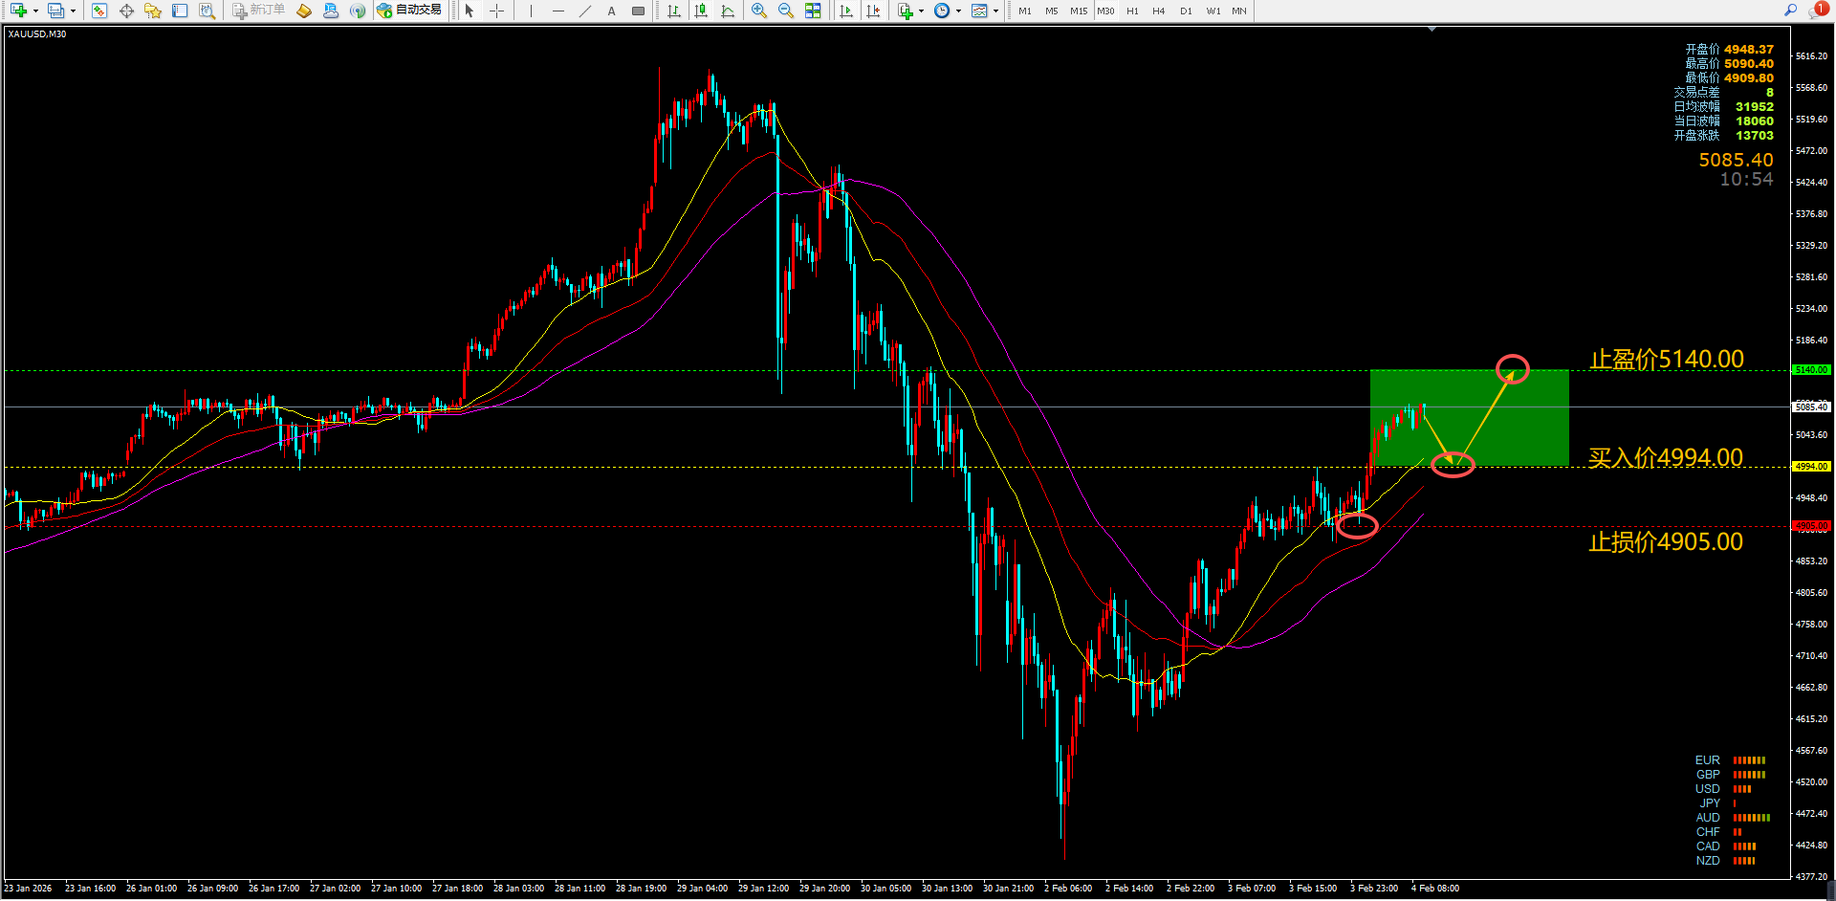
Task: Switch to candlestick chart mode
Action: 701,11
